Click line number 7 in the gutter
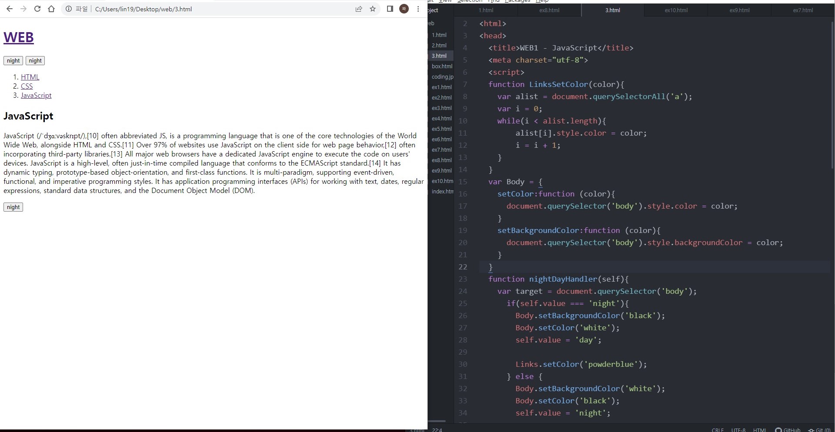 [465, 84]
